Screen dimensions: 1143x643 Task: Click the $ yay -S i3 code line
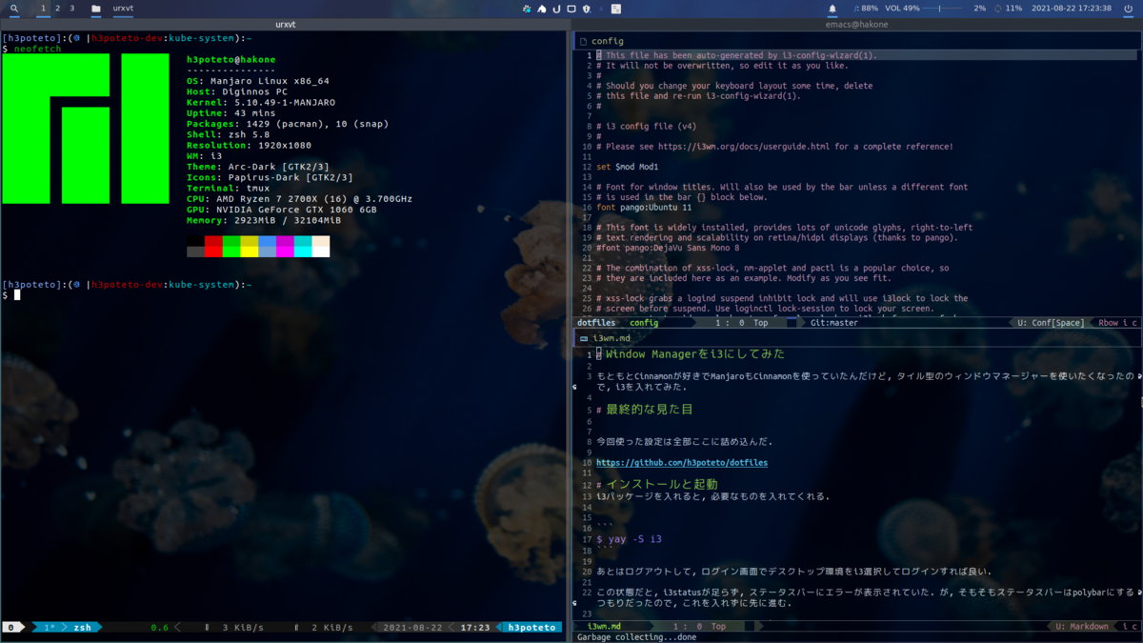point(630,539)
